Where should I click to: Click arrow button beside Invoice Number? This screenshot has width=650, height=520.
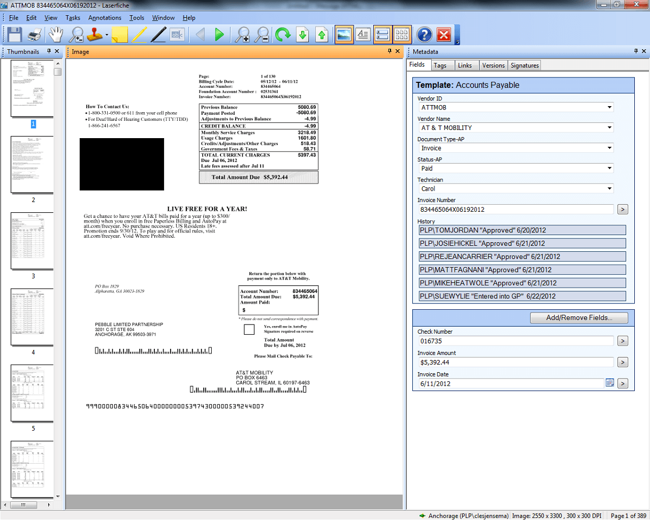[622, 209]
